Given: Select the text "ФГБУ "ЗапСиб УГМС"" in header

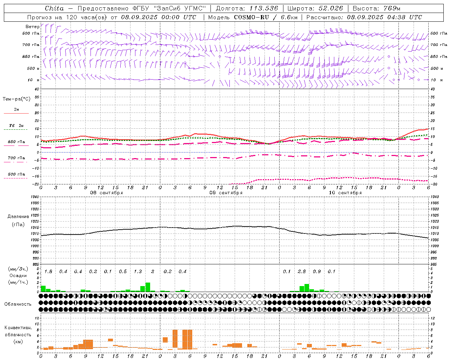Looking at the screenshot, I should (x=169, y=8).
